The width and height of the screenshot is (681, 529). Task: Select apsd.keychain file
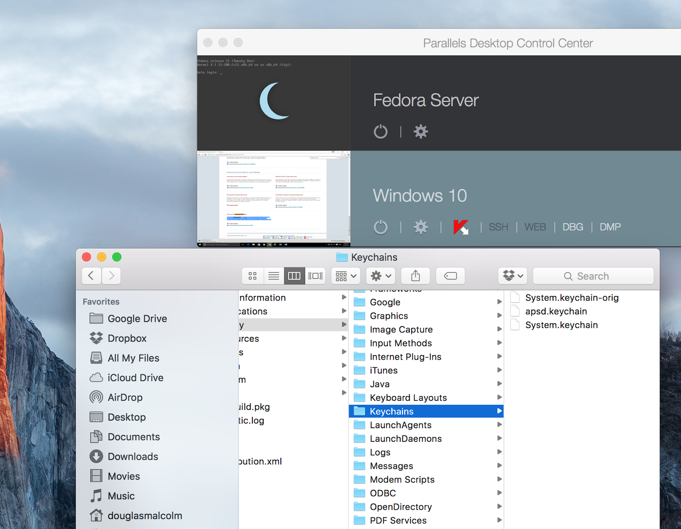click(x=582, y=311)
